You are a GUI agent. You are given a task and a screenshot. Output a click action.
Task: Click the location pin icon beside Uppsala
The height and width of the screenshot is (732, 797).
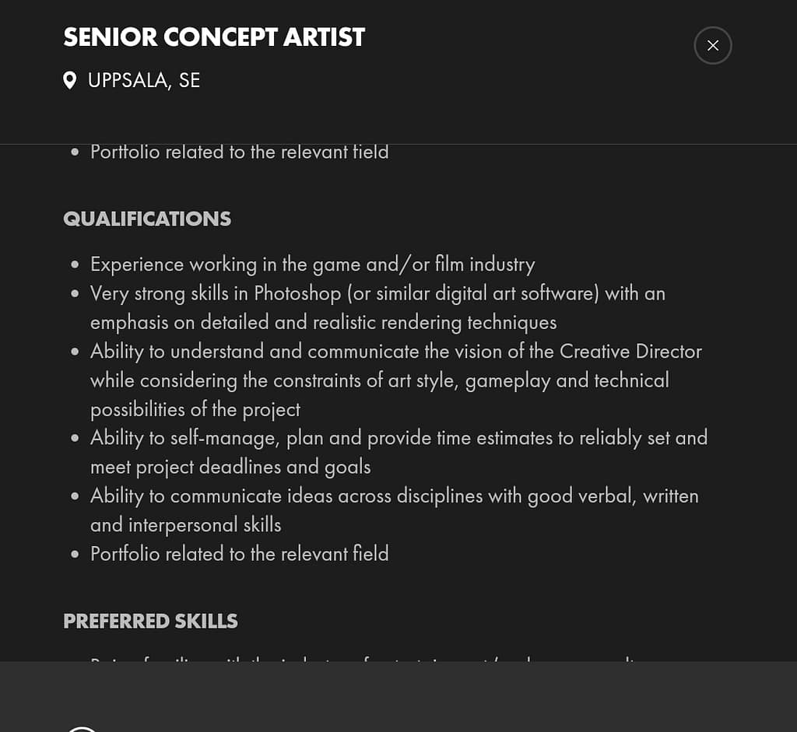(70, 80)
